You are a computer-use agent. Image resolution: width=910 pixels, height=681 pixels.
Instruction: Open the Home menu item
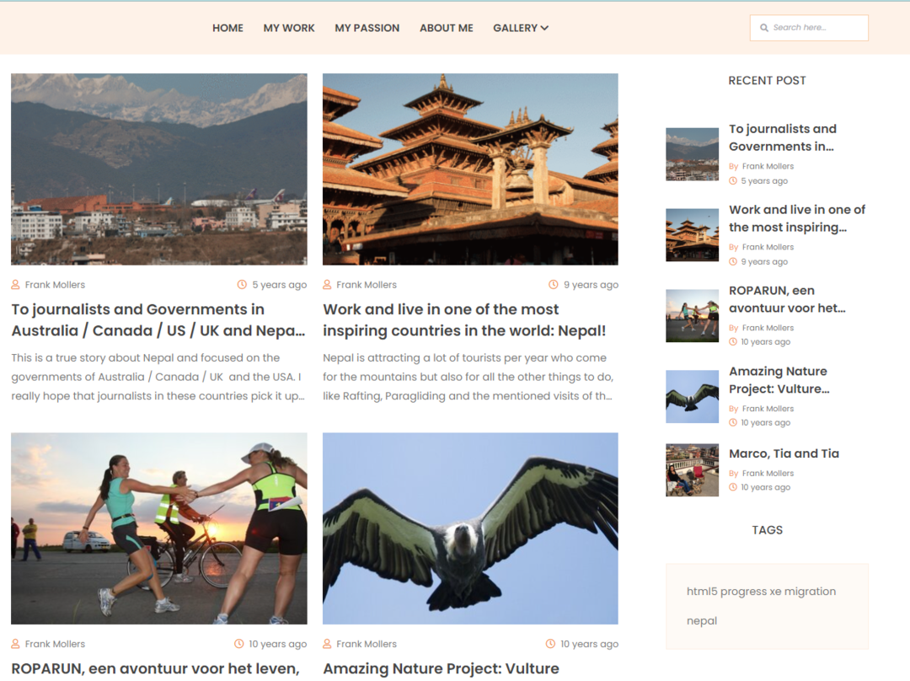(x=227, y=28)
